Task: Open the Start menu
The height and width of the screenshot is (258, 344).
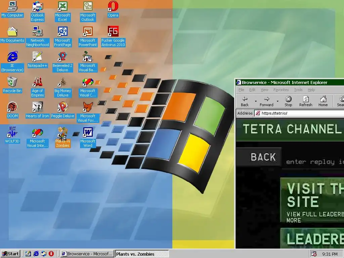Action: (x=10, y=254)
